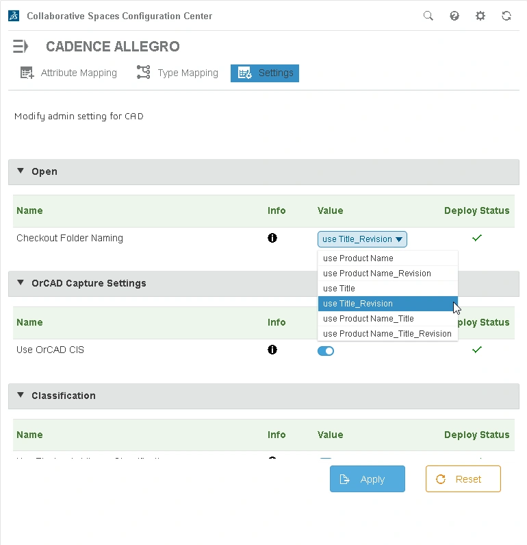Toggle the side menu hamburger icon
Image resolution: width=527 pixels, height=545 pixels.
(x=21, y=46)
